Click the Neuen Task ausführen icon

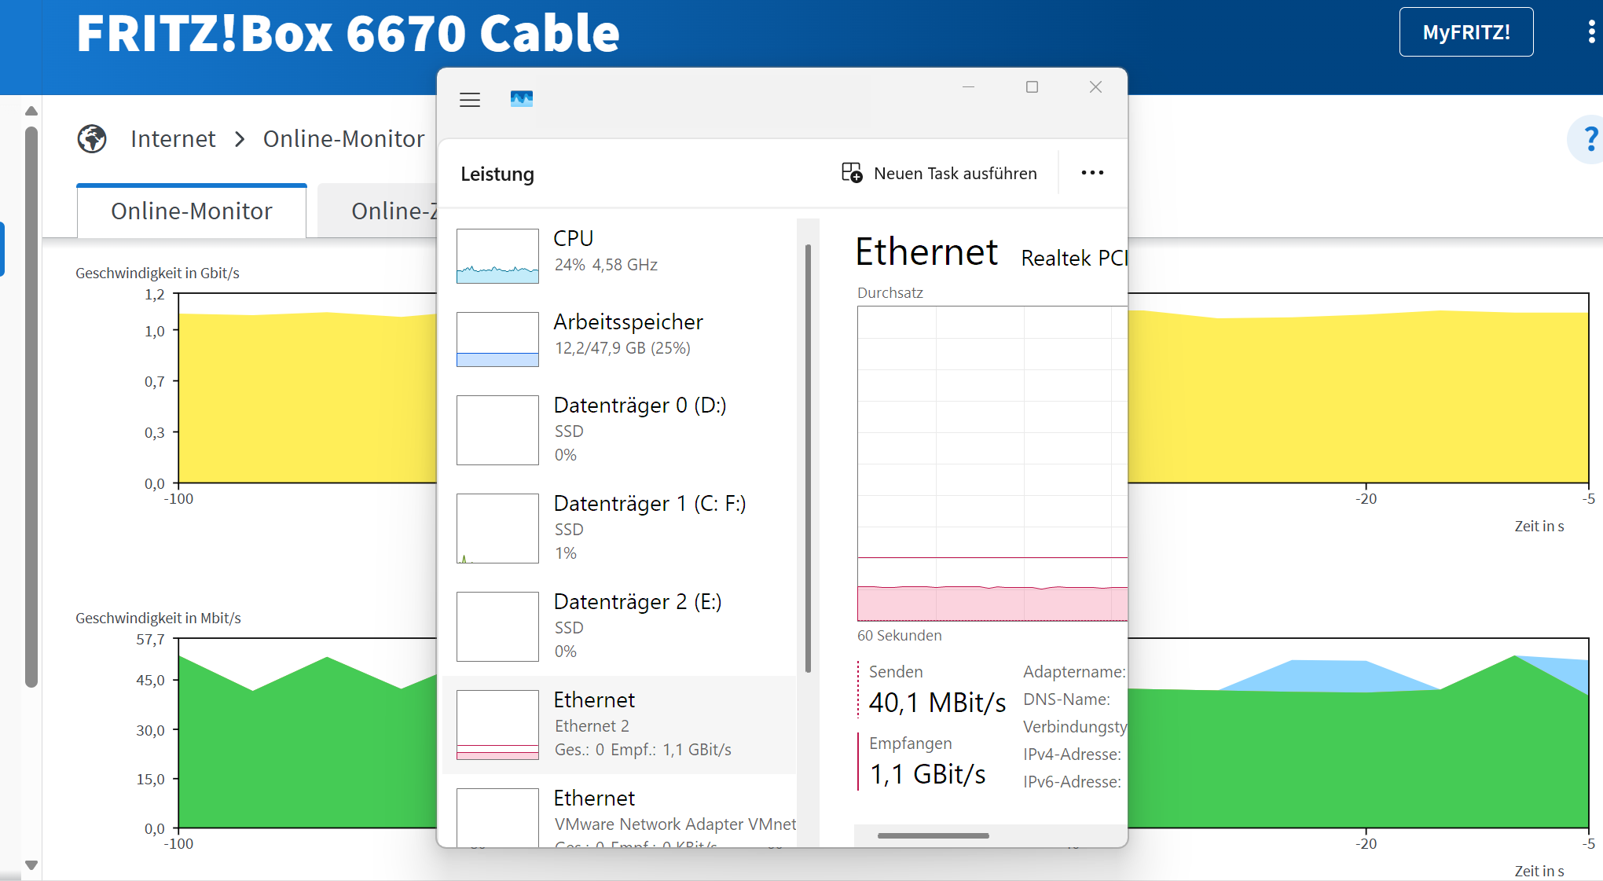click(852, 173)
